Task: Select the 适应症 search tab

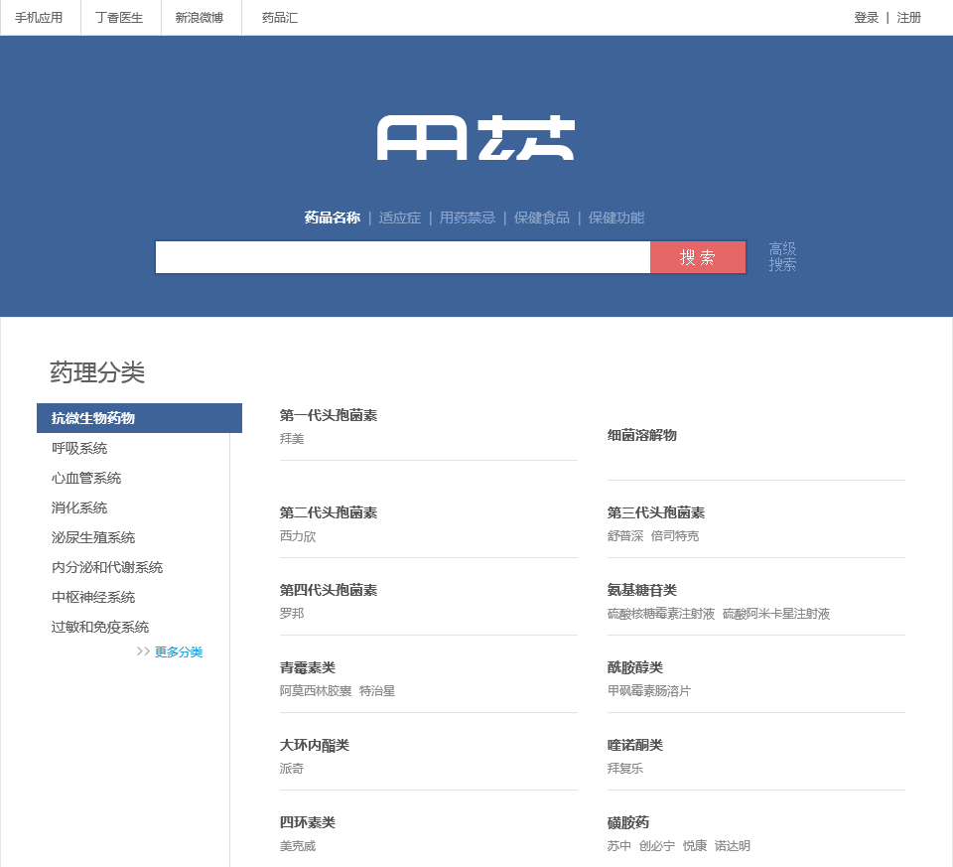Action: pyautogui.click(x=399, y=217)
